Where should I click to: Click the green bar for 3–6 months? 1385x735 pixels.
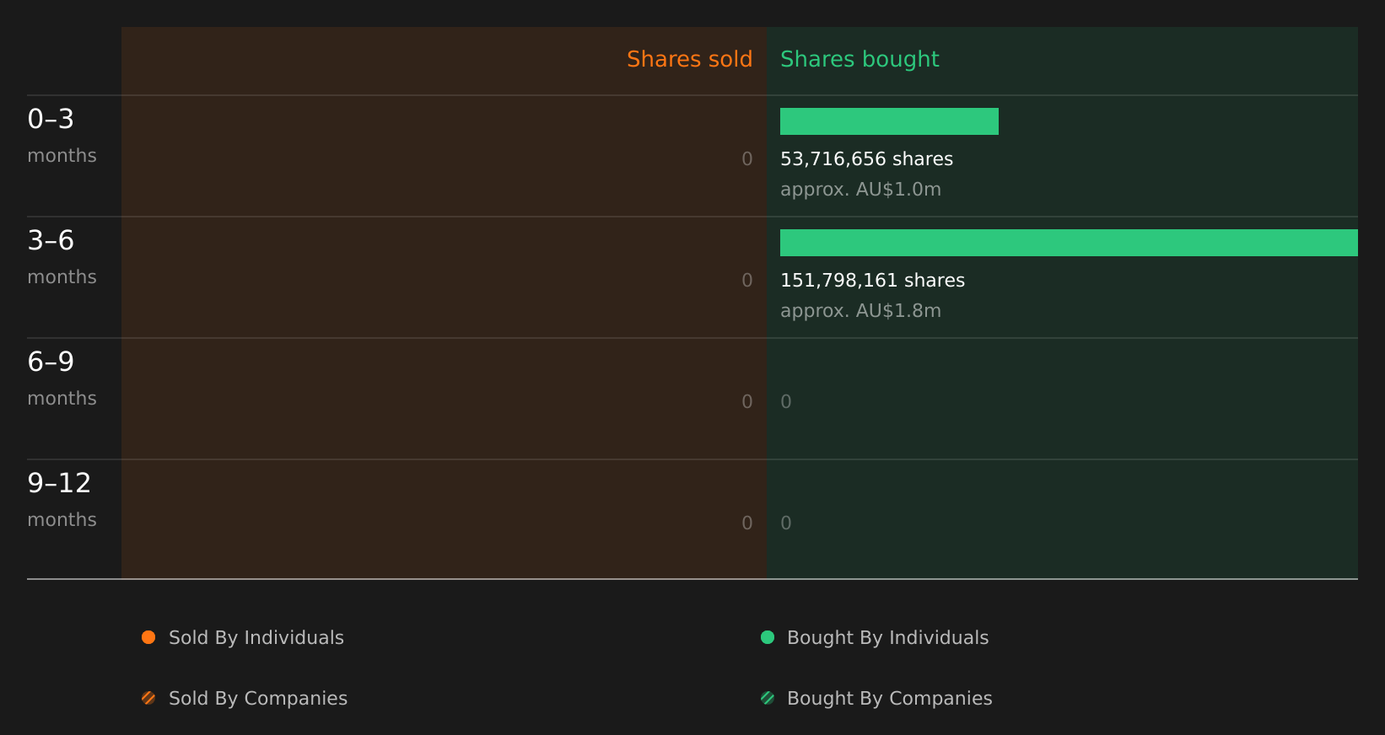coord(1069,243)
